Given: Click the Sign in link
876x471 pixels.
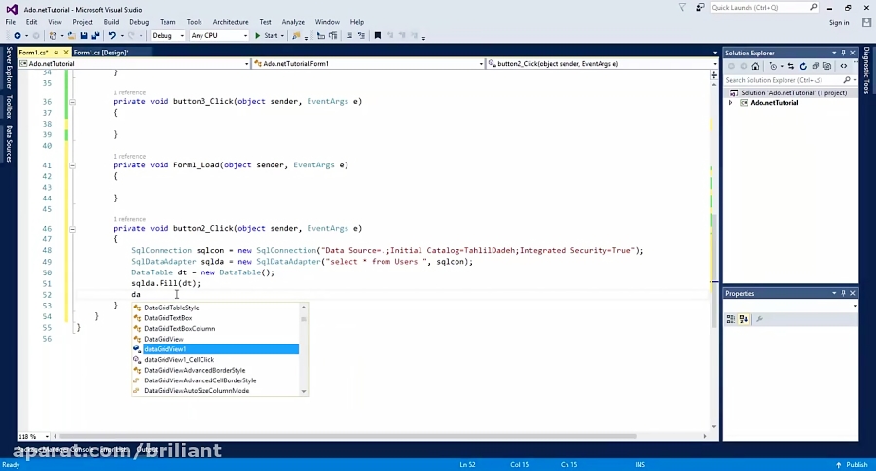Looking at the screenshot, I should click(x=838, y=22).
